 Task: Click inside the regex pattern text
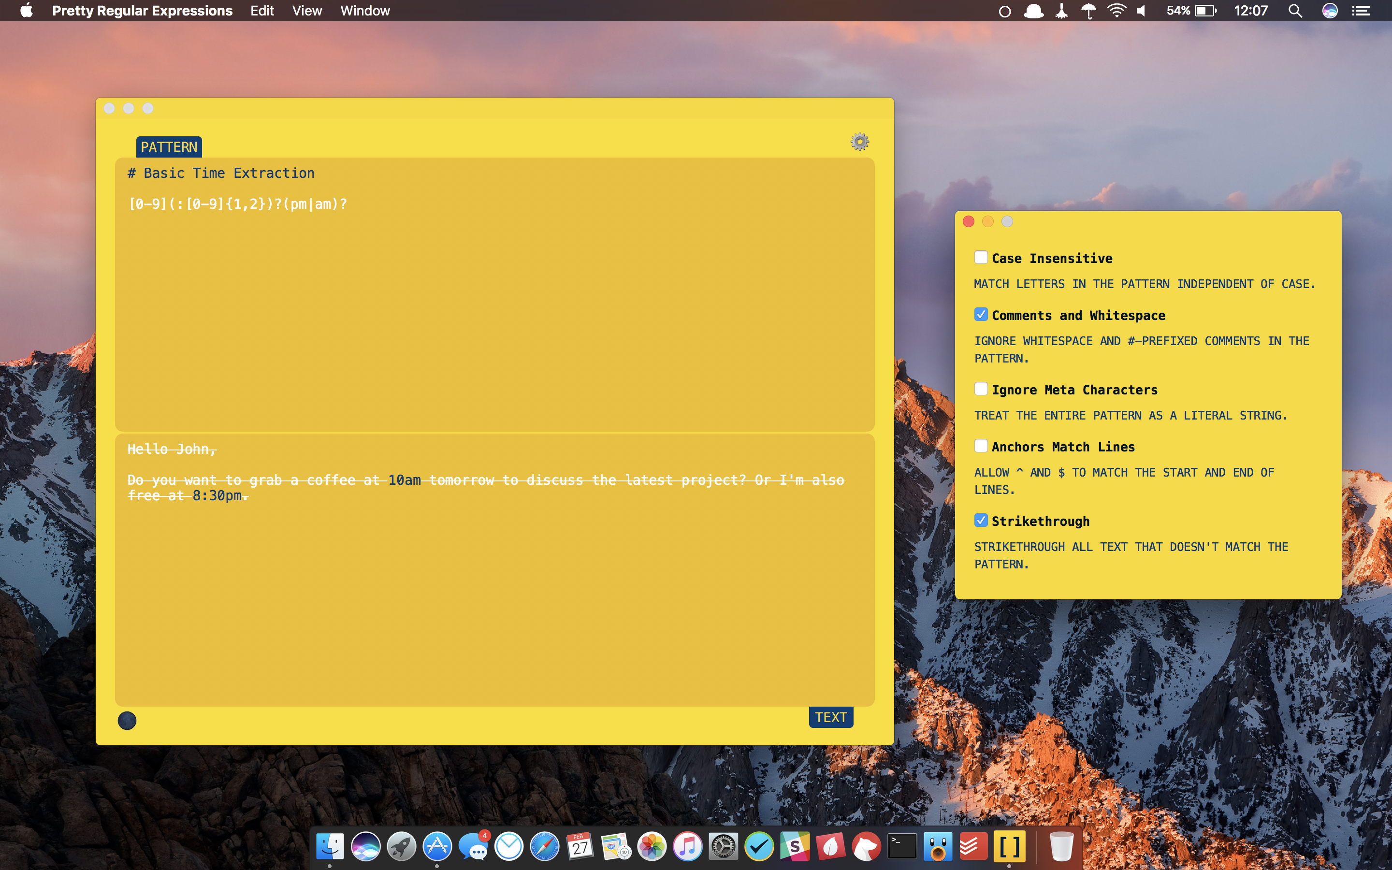pos(238,204)
